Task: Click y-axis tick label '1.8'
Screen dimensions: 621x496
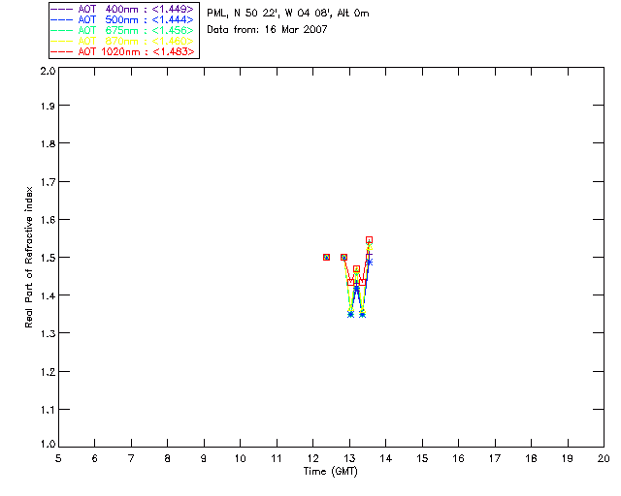Action: pos(48,143)
